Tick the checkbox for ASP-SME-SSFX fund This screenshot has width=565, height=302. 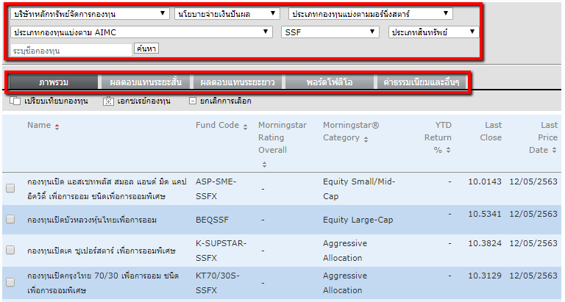pyautogui.click(x=10, y=188)
